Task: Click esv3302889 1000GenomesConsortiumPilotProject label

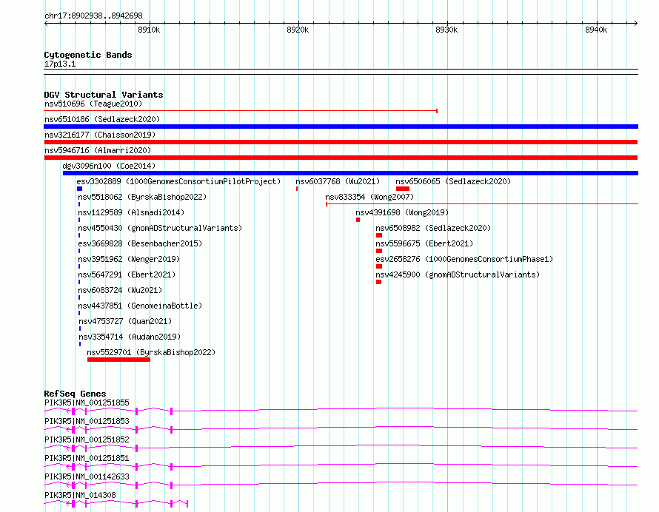Action: point(178,181)
